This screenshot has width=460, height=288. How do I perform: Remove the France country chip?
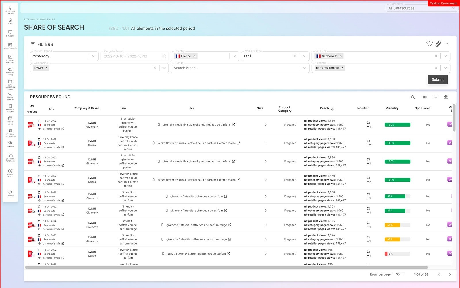(195, 56)
